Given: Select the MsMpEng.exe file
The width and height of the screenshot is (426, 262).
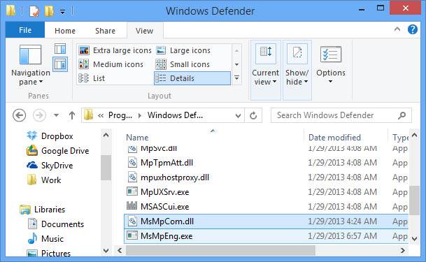Looking at the screenshot, I should click(x=267, y=236).
